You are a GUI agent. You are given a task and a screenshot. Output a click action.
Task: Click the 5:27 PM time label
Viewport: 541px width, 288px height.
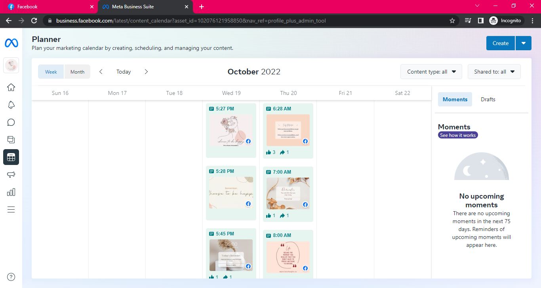(225, 109)
